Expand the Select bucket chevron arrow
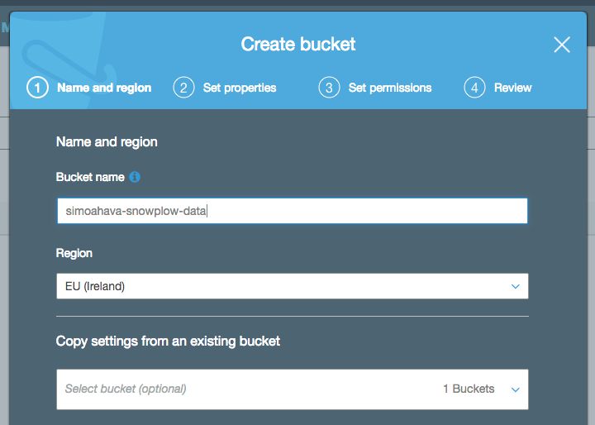The height and width of the screenshot is (425, 595). click(x=515, y=389)
